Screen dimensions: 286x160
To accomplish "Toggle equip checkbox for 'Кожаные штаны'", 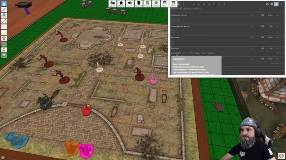I will (252, 16).
